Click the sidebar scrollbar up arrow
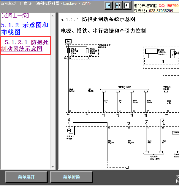The image size is (179, 186). (53, 16)
